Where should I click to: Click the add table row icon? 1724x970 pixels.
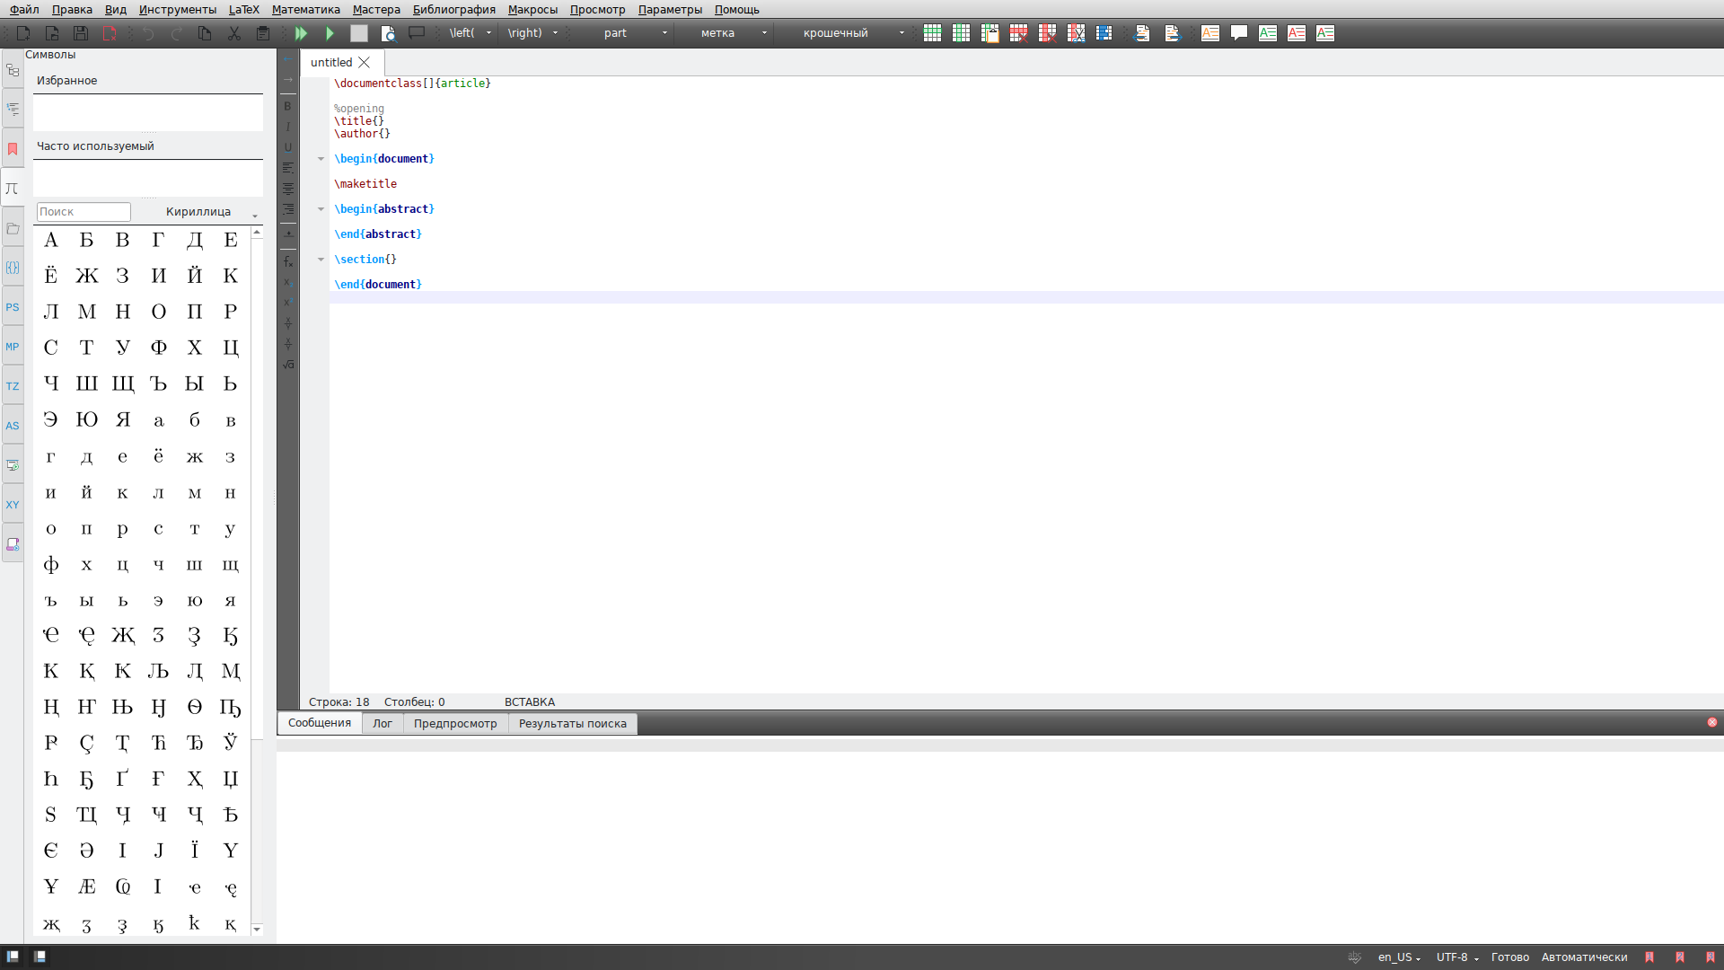932,33
